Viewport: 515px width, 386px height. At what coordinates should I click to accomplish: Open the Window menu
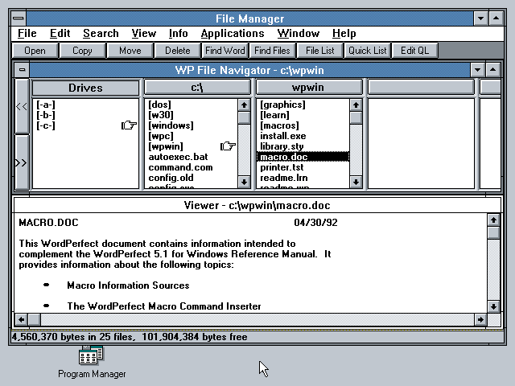[x=299, y=33]
